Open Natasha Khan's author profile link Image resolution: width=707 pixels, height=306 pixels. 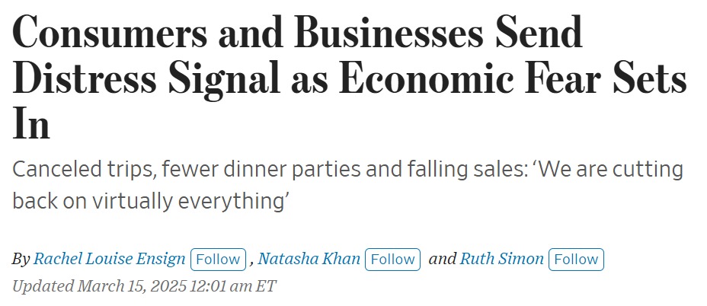(309, 259)
